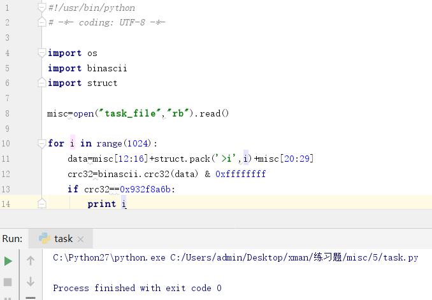Rerun the task script with green play button
432x300 pixels.
pyautogui.click(x=8, y=261)
